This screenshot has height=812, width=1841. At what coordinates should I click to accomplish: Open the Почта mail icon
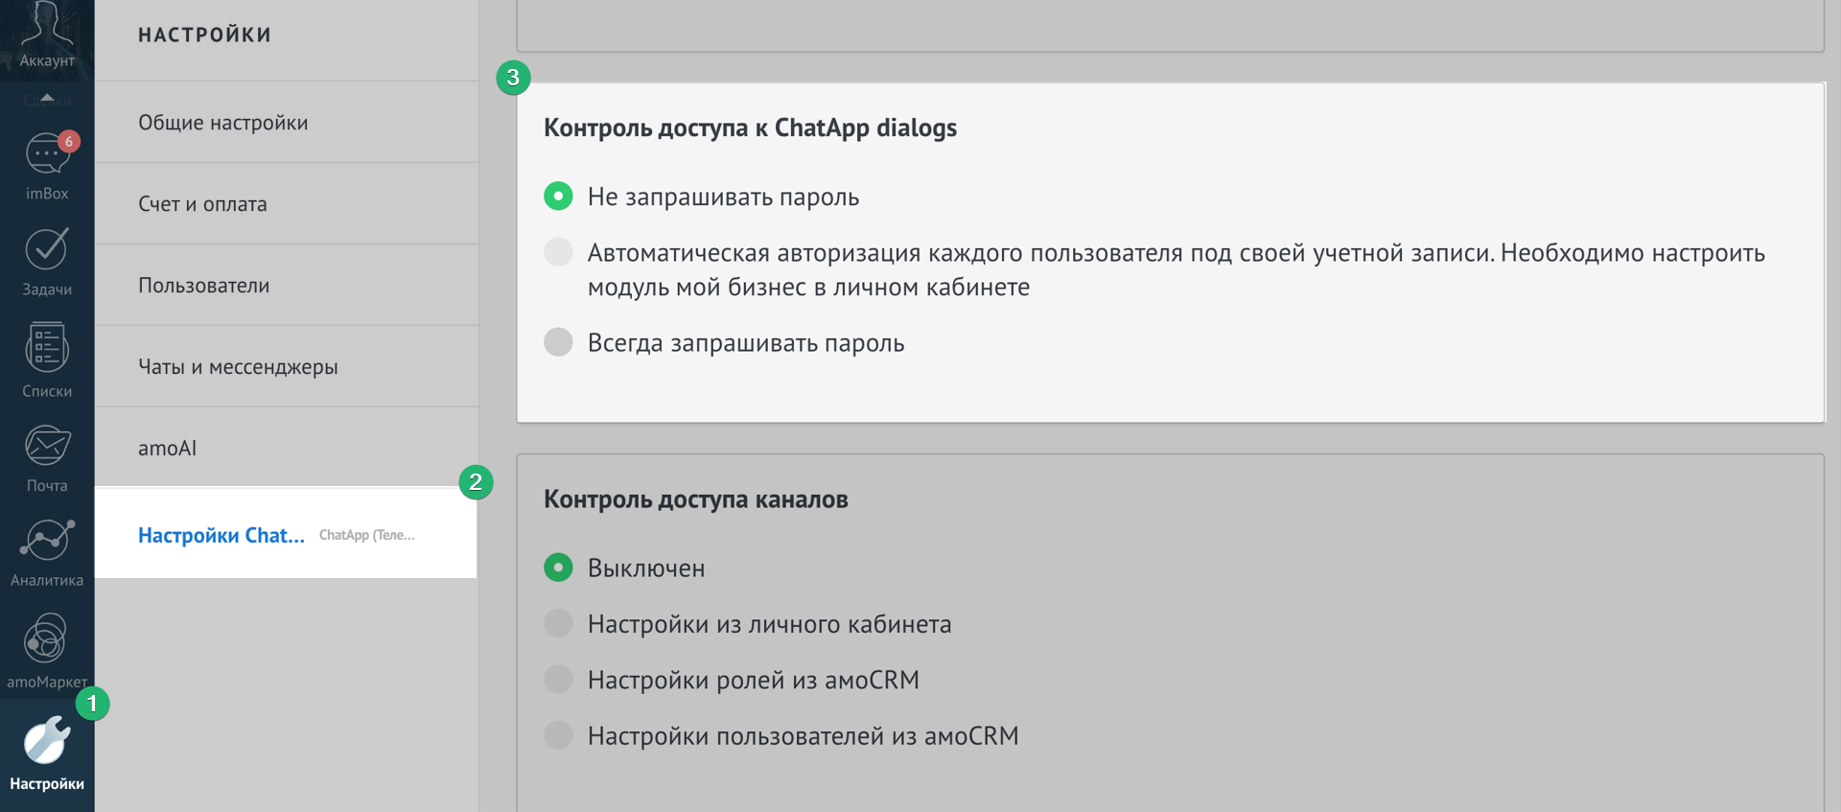46,447
